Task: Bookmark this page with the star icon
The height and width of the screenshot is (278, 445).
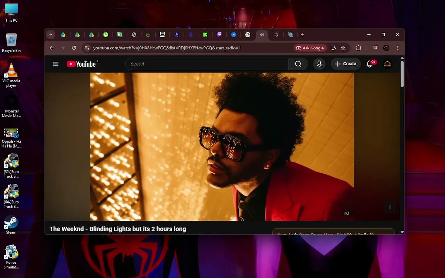Action: coord(343,48)
